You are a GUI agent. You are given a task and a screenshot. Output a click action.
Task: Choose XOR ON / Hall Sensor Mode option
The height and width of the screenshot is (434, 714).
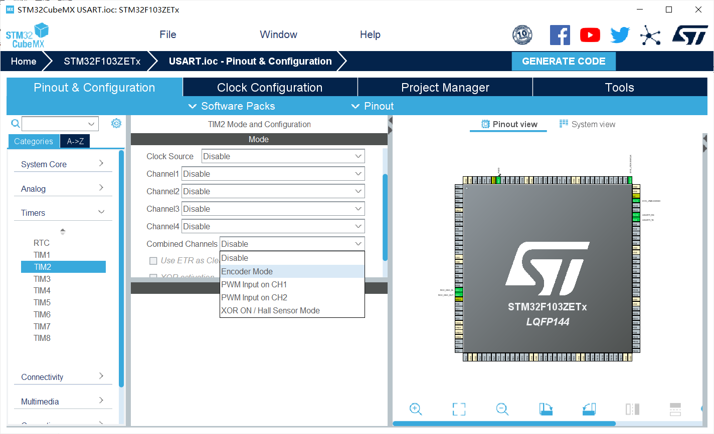[x=292, y=310]
